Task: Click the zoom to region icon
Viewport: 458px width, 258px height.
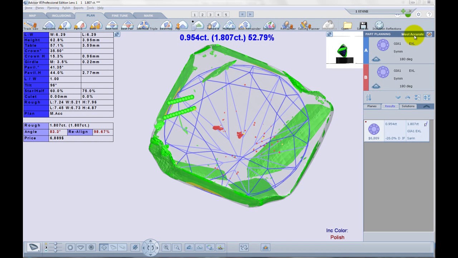Action: [177, 247]
